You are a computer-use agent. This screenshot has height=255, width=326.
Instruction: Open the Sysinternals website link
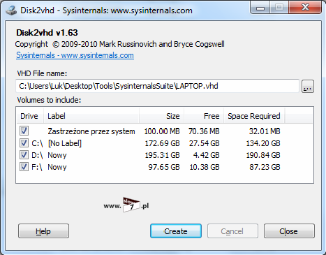tap(75, 55)
